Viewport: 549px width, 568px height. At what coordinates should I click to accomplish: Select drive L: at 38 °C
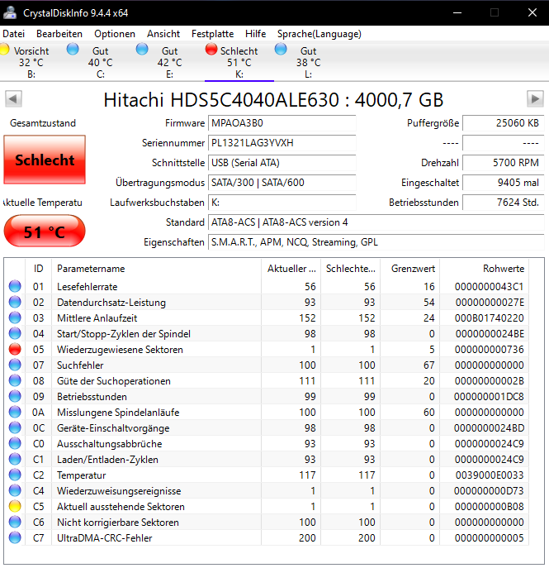(308, 61)
